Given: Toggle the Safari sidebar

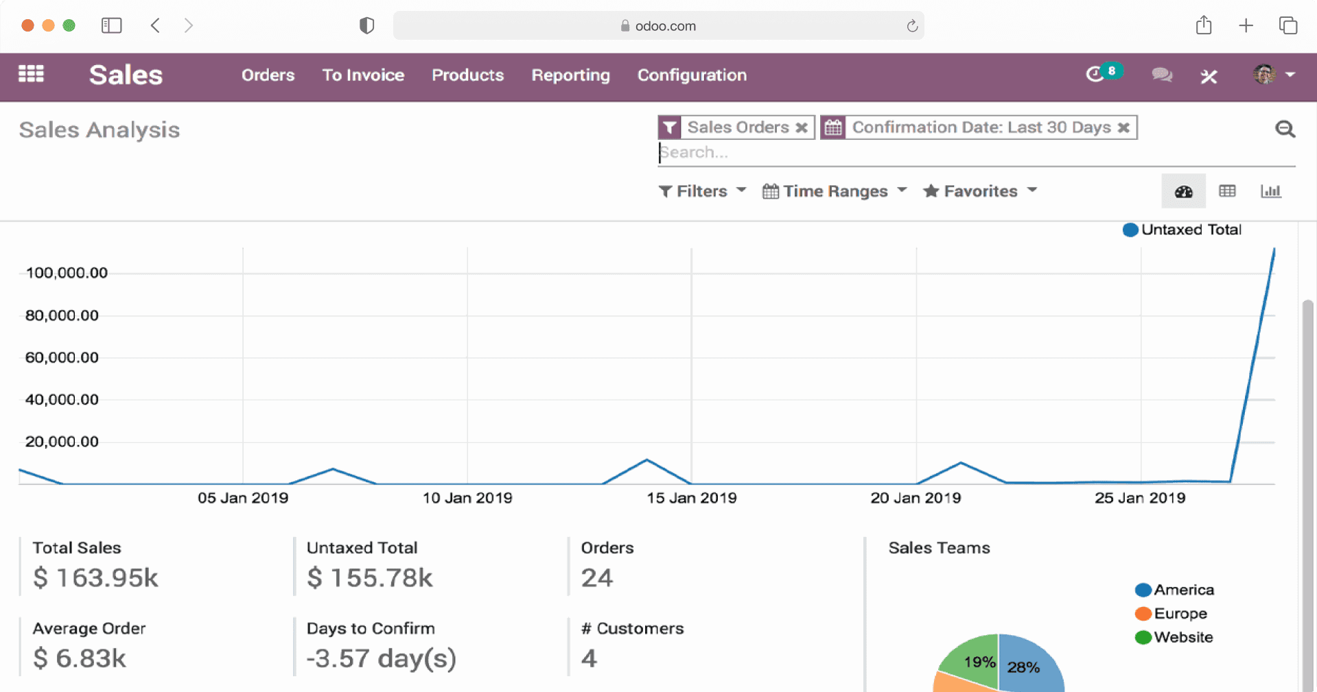Looking at the screenshot, I should (x=111, y=25).
